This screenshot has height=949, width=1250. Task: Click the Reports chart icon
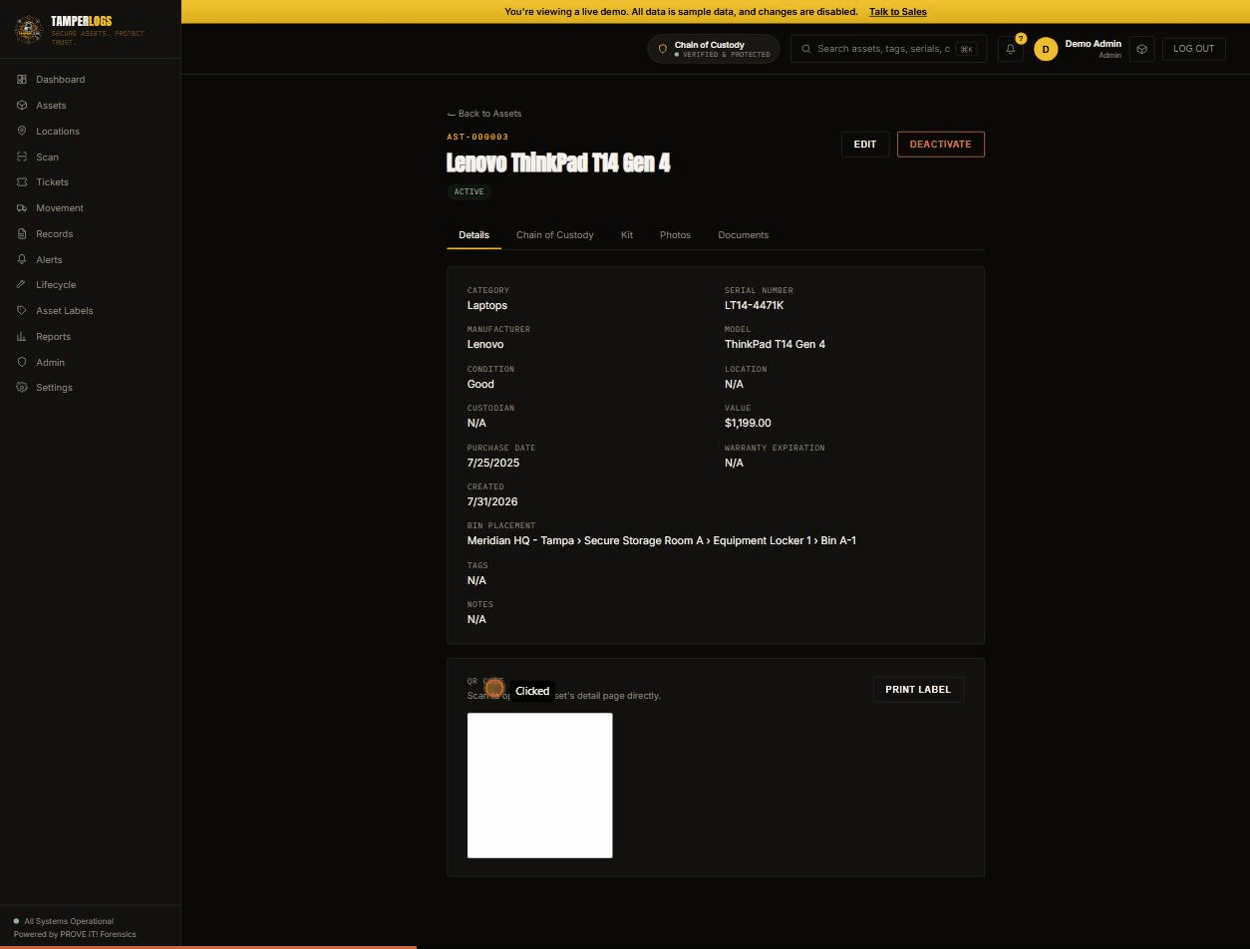point(22,337)
